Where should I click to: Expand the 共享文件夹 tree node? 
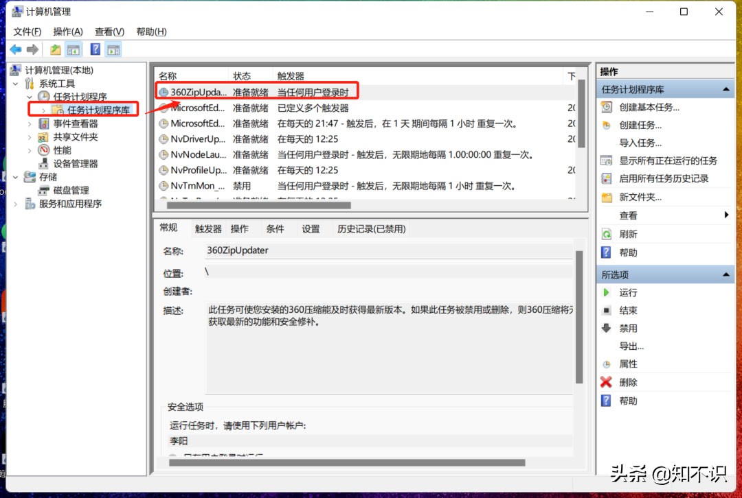pos(30,137)
